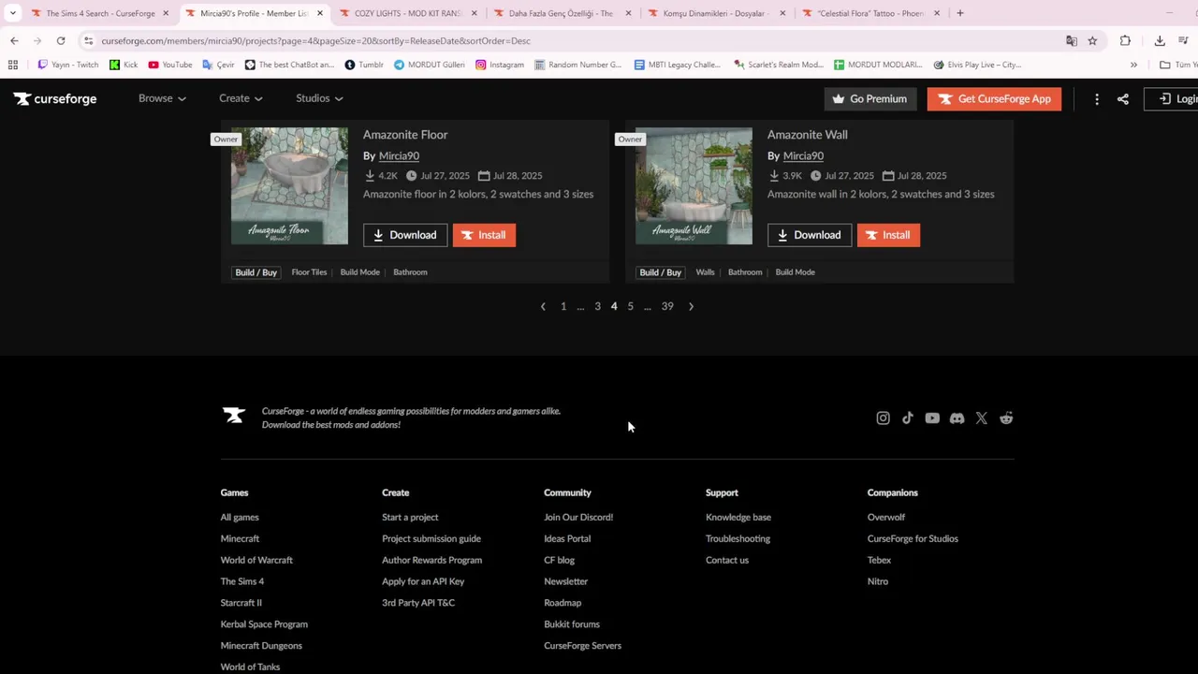
Task: Switch to Celestial Flora Tattoo tab
Action: (x=870, y=13)
